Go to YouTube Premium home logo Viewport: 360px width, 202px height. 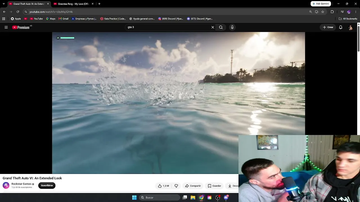click(x=21, y=27)
